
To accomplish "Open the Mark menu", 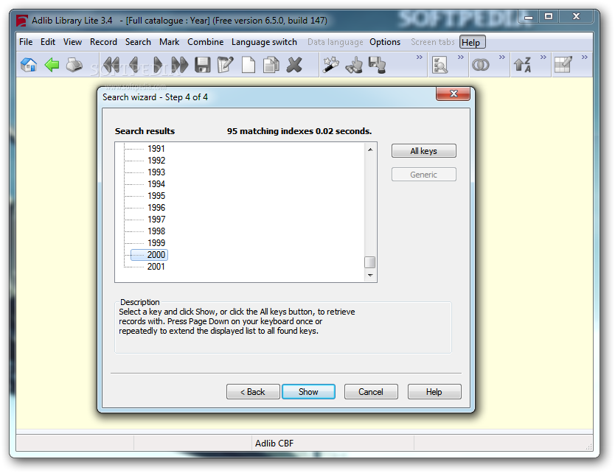I will (169, 42).
